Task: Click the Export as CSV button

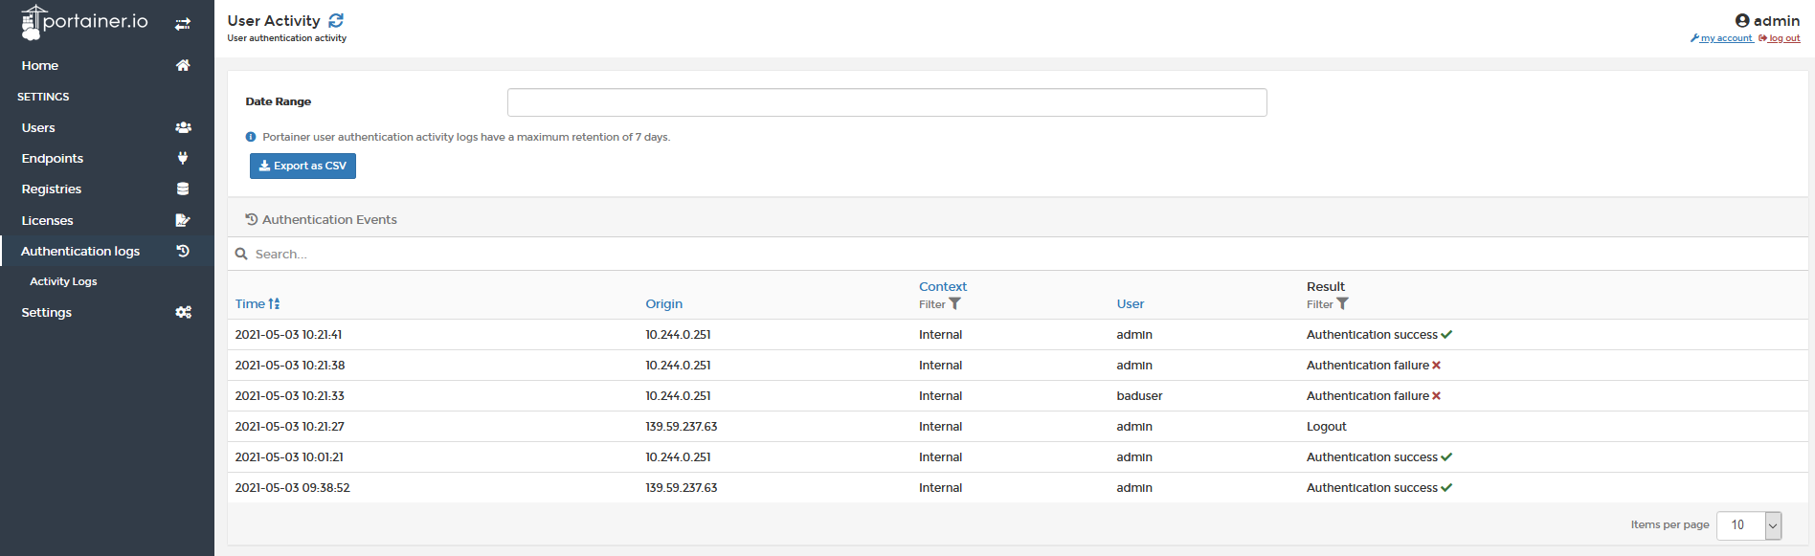Action: [302, 166]
